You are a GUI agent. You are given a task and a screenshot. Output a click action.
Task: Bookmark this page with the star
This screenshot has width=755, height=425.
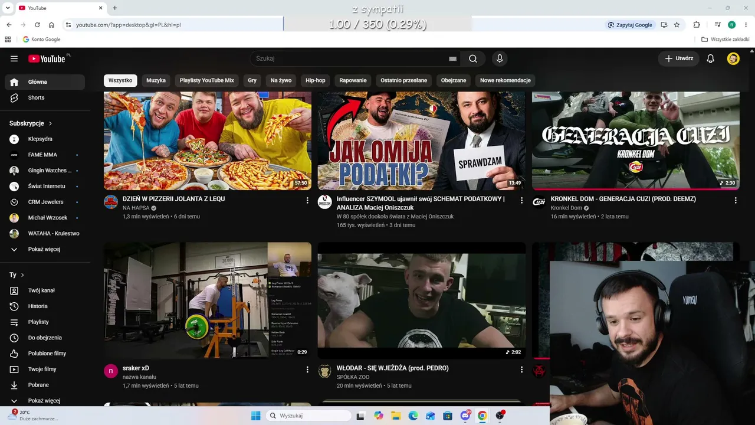pos(677,25)
